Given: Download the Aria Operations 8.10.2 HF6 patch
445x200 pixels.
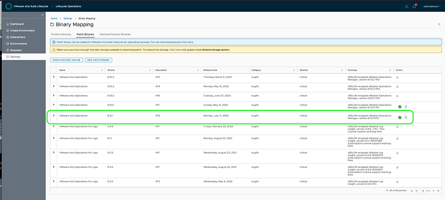Looking at the screenshot, I should coord(397,96).
